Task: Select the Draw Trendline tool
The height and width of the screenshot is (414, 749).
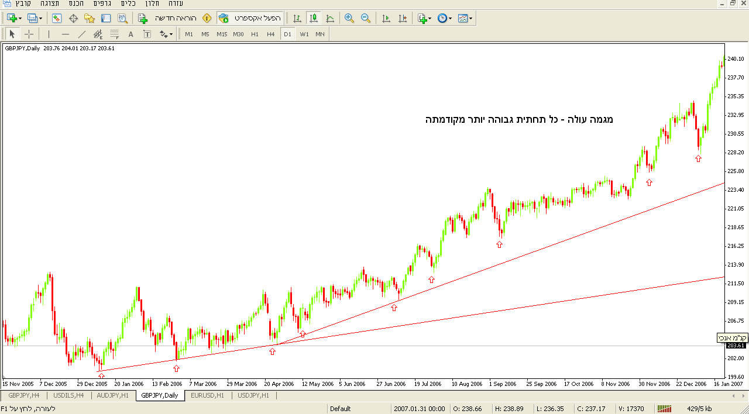Action: click(x=82, y=34)
